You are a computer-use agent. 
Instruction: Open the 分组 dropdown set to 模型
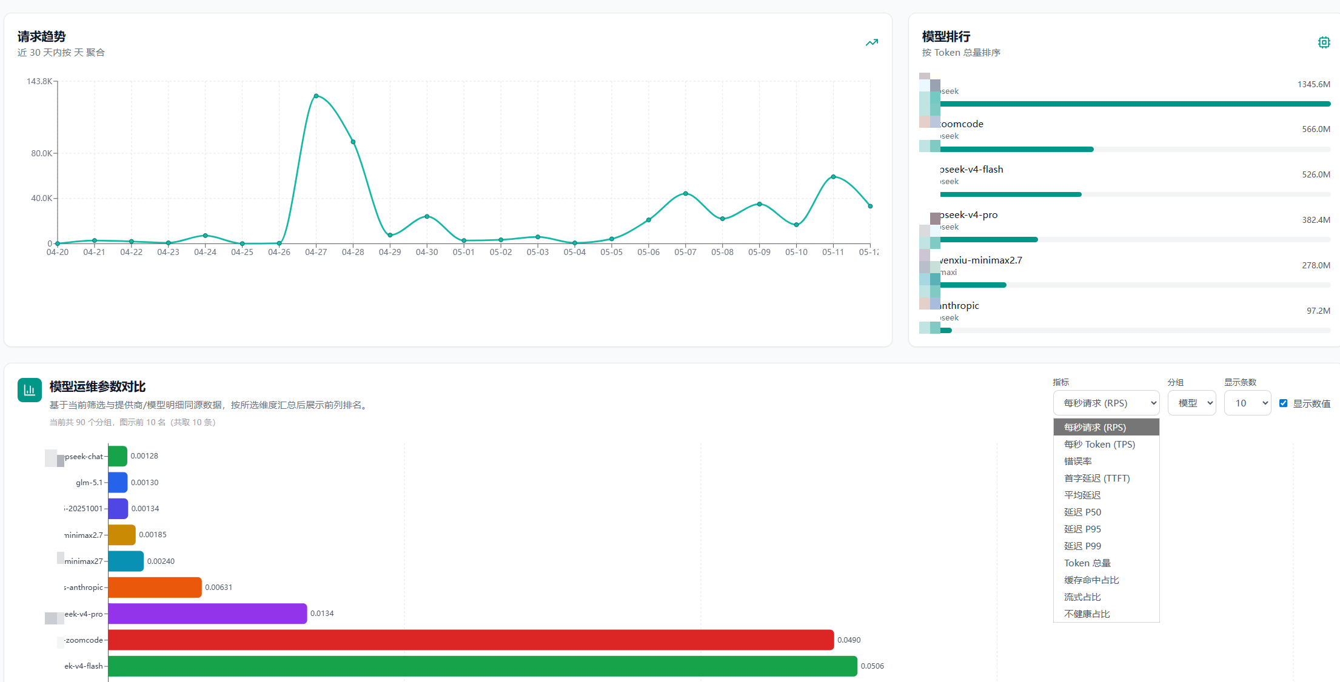click(1191, 403)
